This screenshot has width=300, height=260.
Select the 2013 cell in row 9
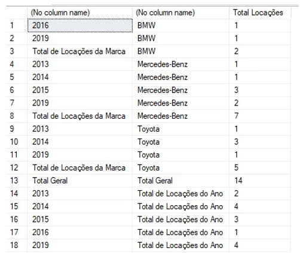80,129
